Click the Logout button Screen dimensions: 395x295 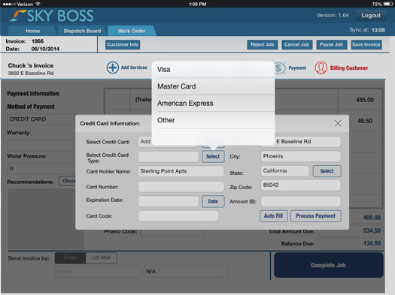tap(371, 15)
